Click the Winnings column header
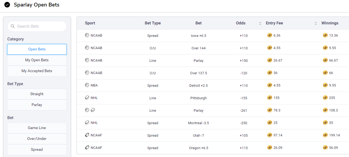This screenshot has height=157, width=349. pyautogui.click(x=330, y=23)
